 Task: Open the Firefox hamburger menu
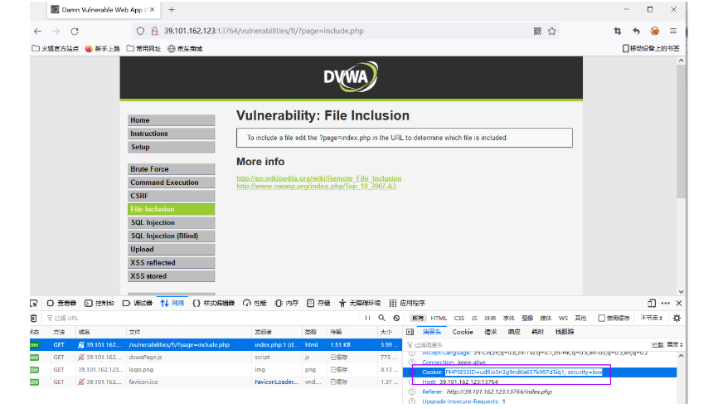tap(673, 31)
